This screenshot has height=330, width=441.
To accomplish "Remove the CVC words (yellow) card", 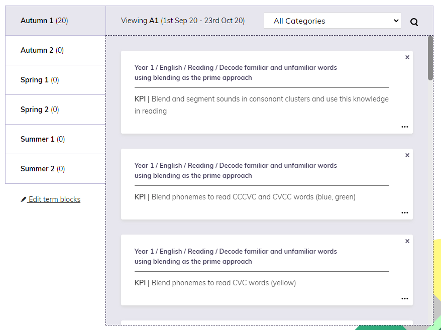I will (407, 241).
